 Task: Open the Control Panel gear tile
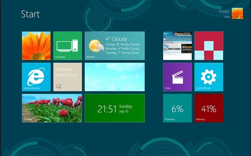[x=209, y=77]
